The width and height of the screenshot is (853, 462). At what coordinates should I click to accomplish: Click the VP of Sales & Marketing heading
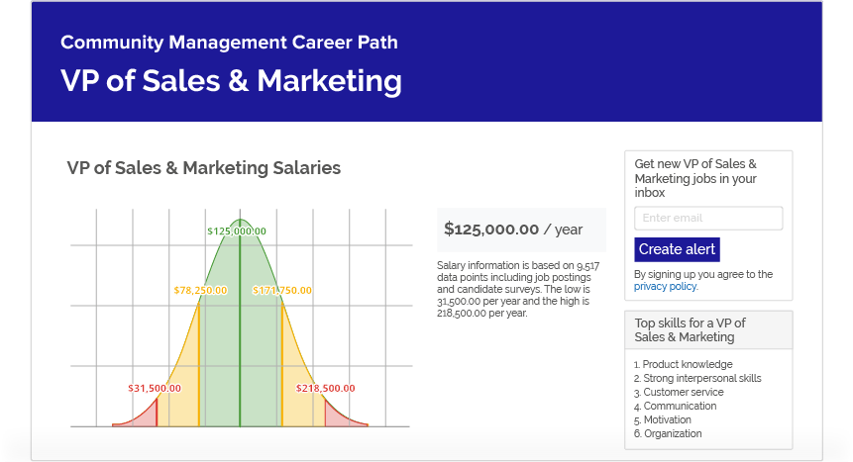(x=231, y=81)
